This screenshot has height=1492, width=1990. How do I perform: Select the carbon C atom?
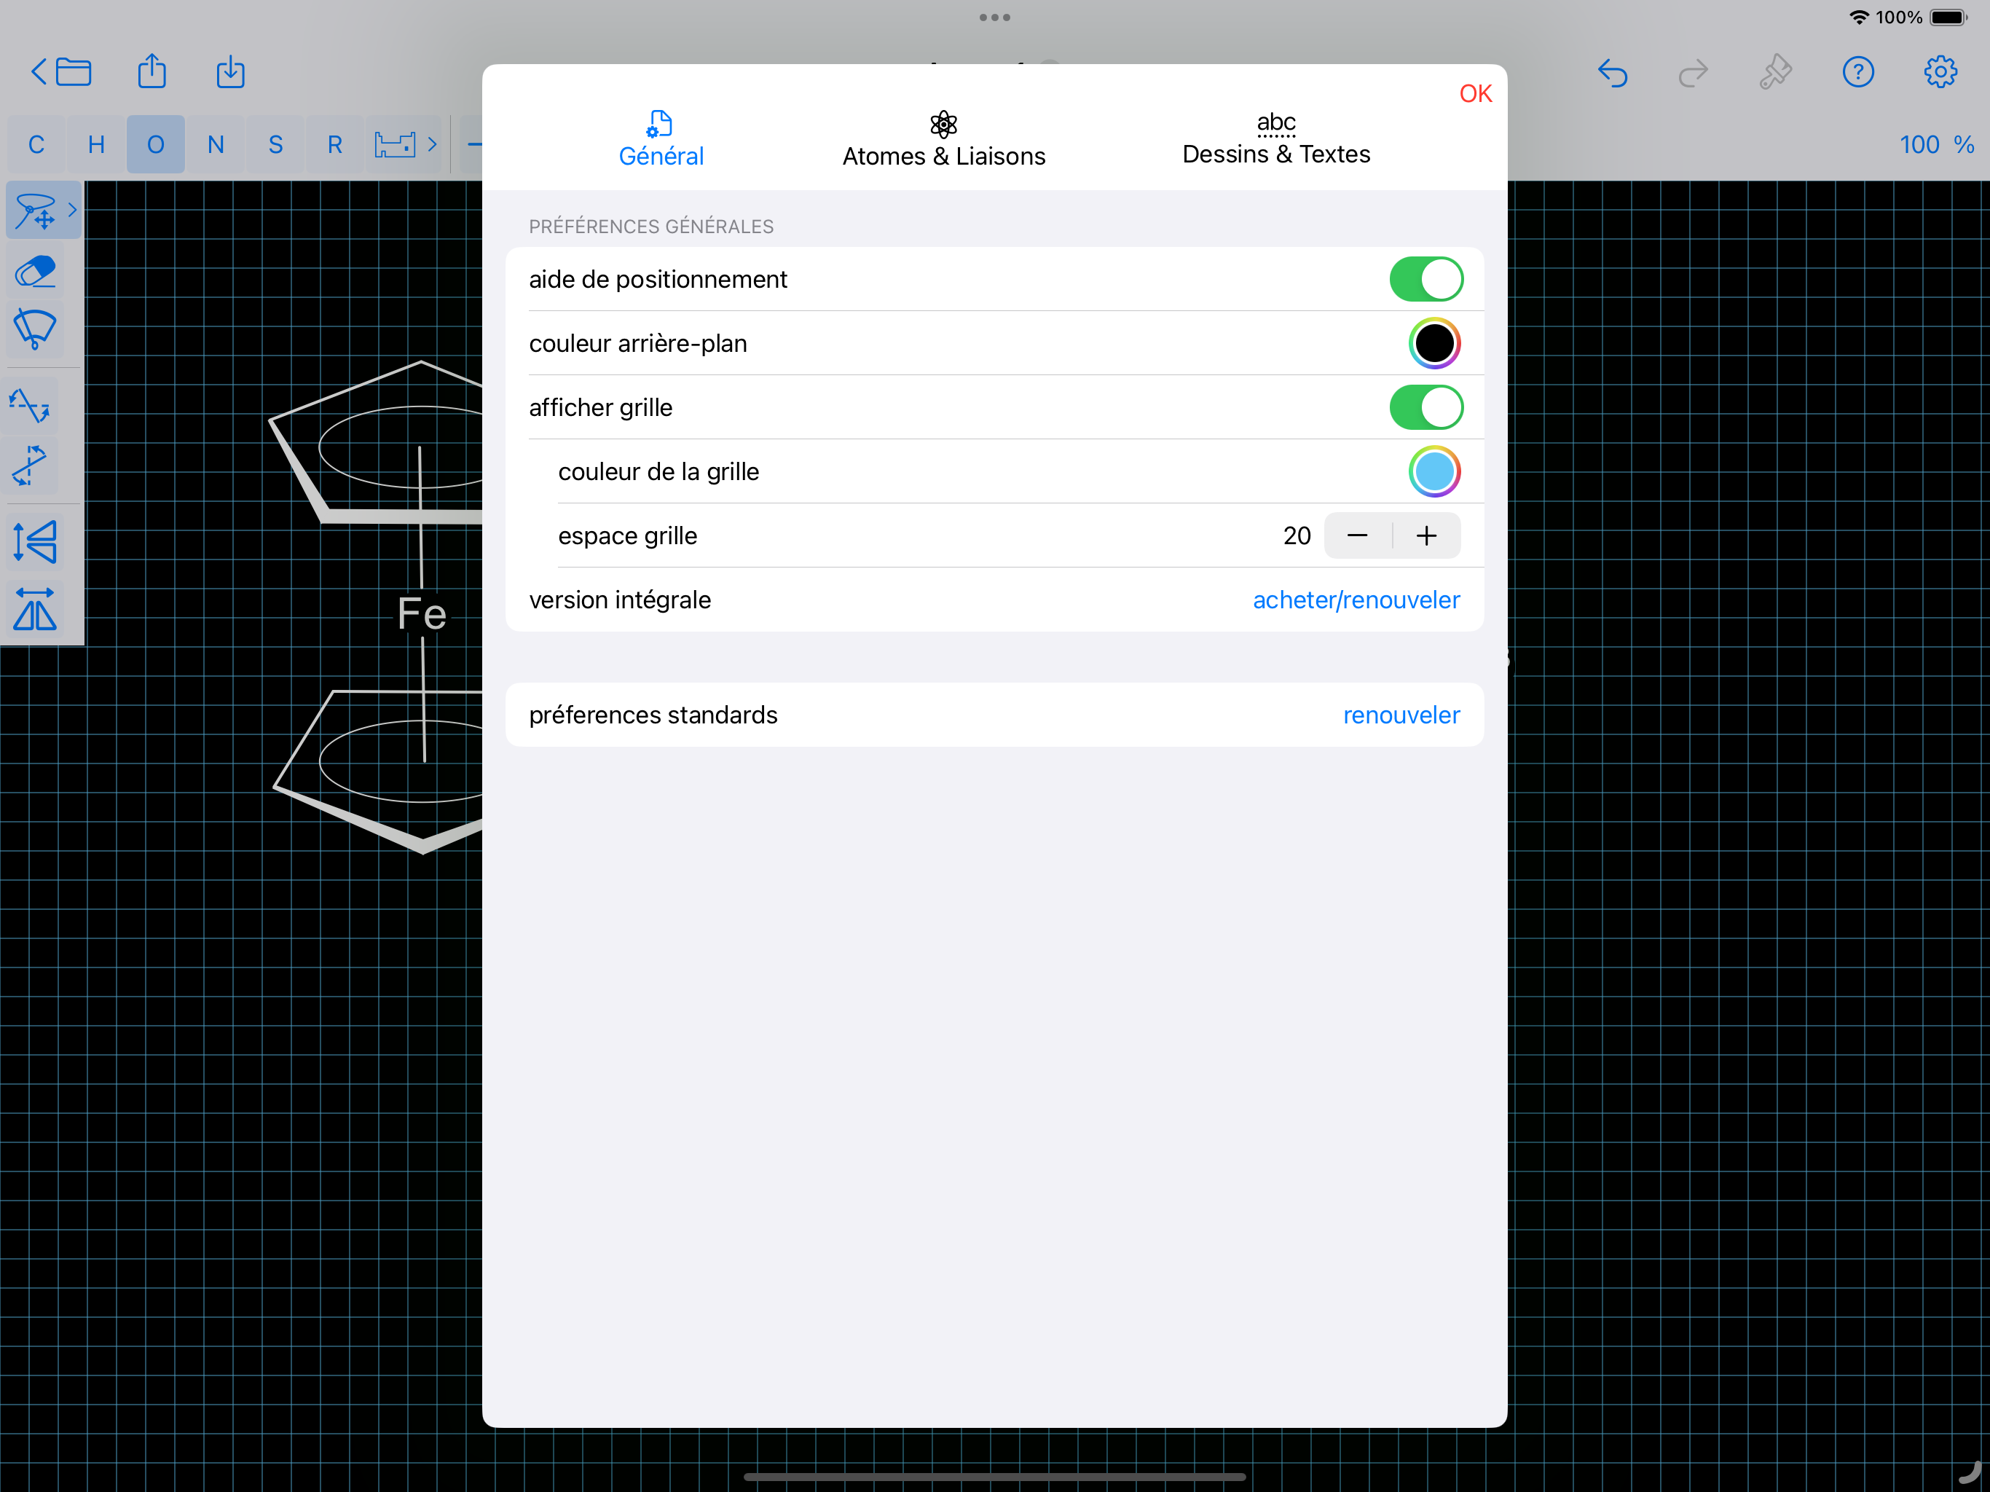coord(36,144)
